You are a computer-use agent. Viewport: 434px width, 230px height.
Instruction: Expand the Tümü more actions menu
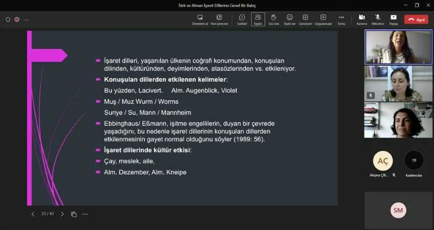click(341, 19)
